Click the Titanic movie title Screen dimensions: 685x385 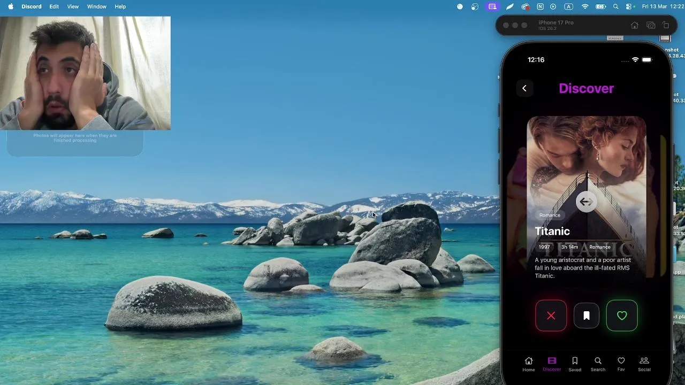(552, 231)
